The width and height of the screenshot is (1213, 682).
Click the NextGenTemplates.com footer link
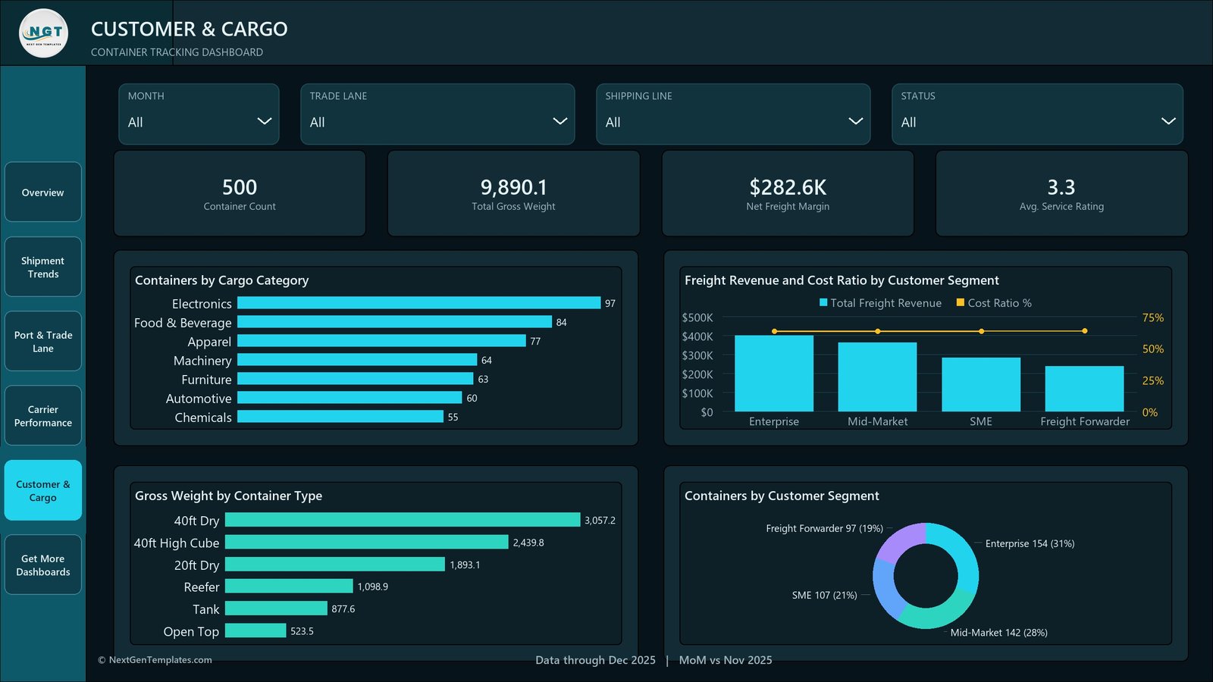point(155,660)
